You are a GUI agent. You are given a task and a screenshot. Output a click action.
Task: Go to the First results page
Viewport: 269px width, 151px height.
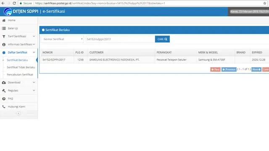pos(216,69)
